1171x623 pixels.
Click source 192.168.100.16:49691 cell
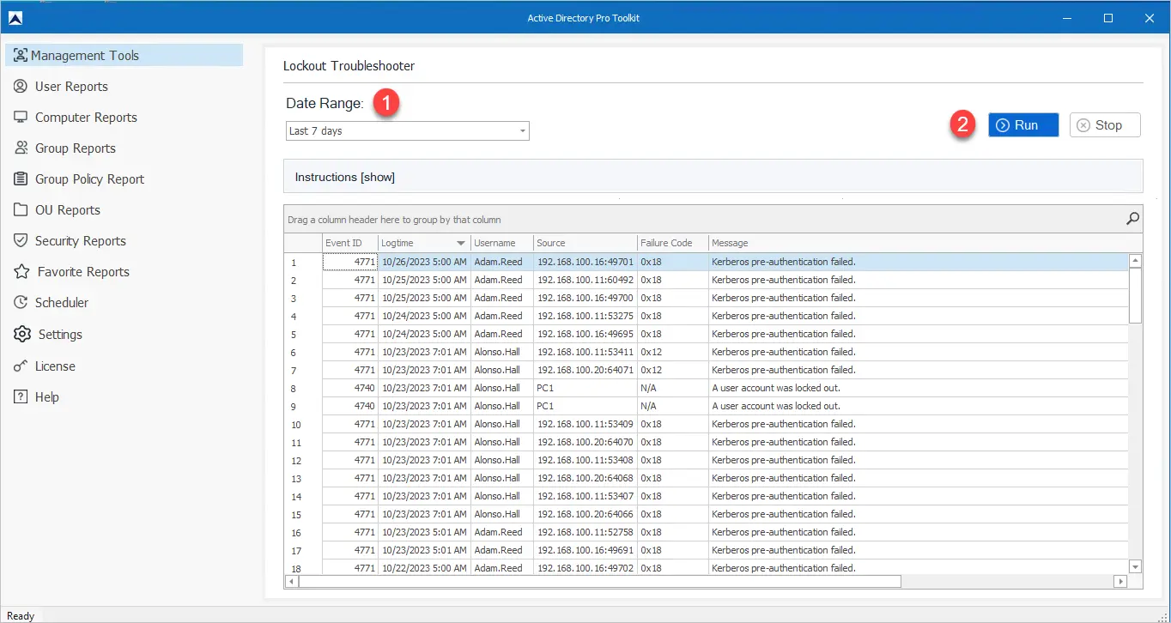pyautogui.click(x=585, y=550)
